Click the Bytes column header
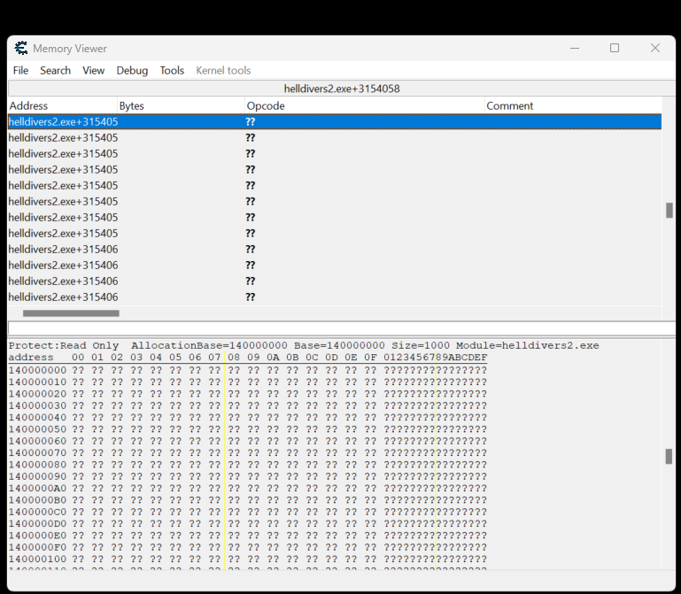This screenshot has width=681, height=594. [x=182, y=105]
